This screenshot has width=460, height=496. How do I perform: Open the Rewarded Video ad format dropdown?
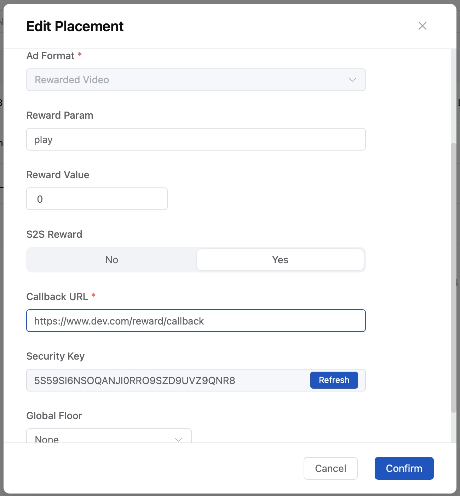point(191,80)
